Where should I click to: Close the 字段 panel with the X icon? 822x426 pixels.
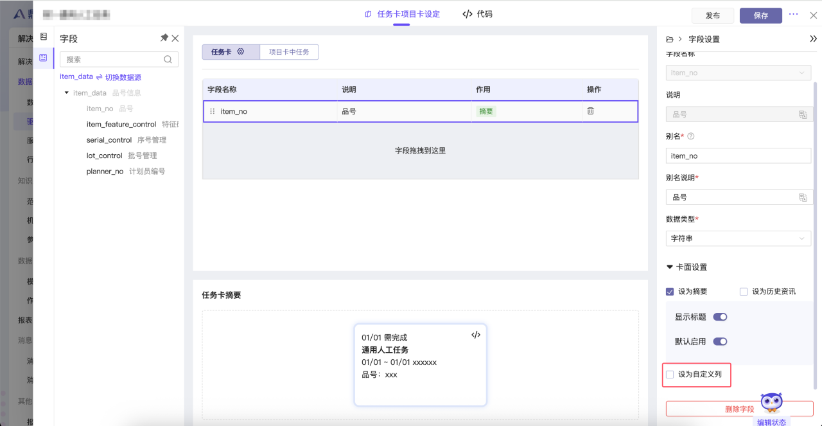(175, 39)
